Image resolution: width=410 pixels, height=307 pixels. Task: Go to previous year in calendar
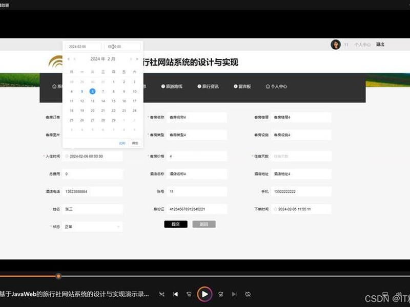69,59
